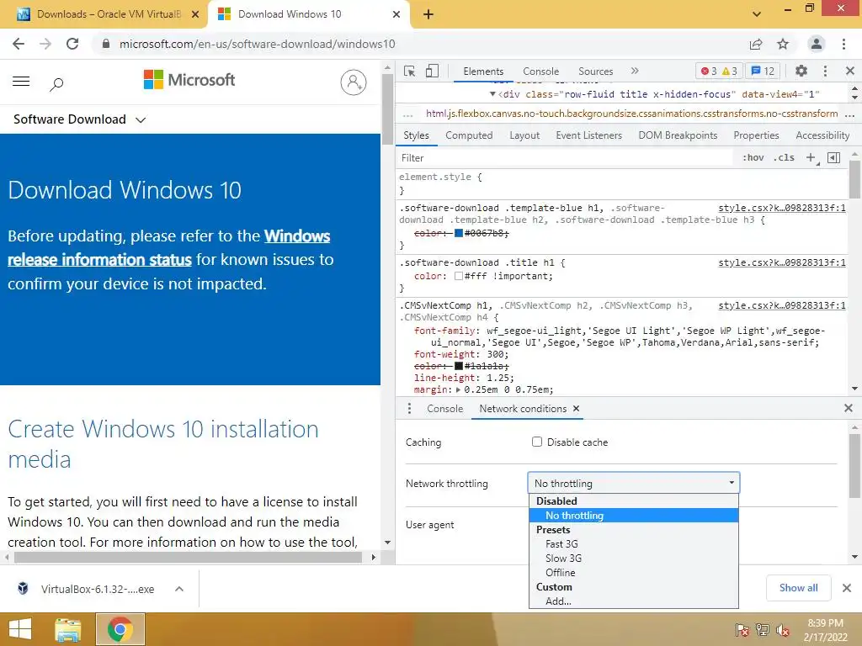The height and width of the screenshot is (646, 862).
Task: Select the Offline throttling preset
Action: click(x=633, y=572)
